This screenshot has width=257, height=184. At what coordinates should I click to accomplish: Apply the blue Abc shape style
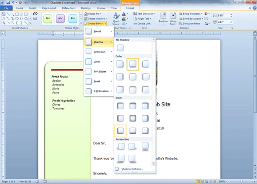click(73, 18)
